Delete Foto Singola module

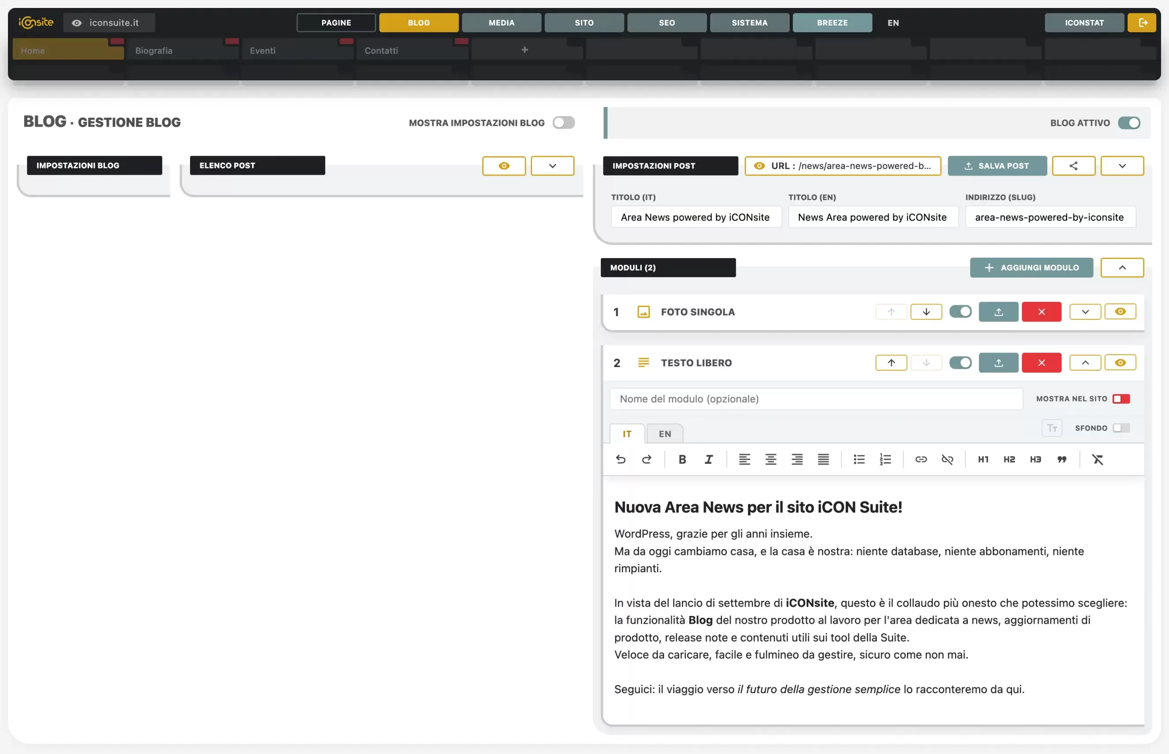pos(1041,312)
